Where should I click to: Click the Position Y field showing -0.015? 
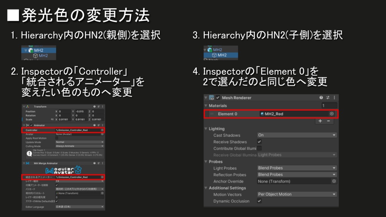[x=81, y=111]
